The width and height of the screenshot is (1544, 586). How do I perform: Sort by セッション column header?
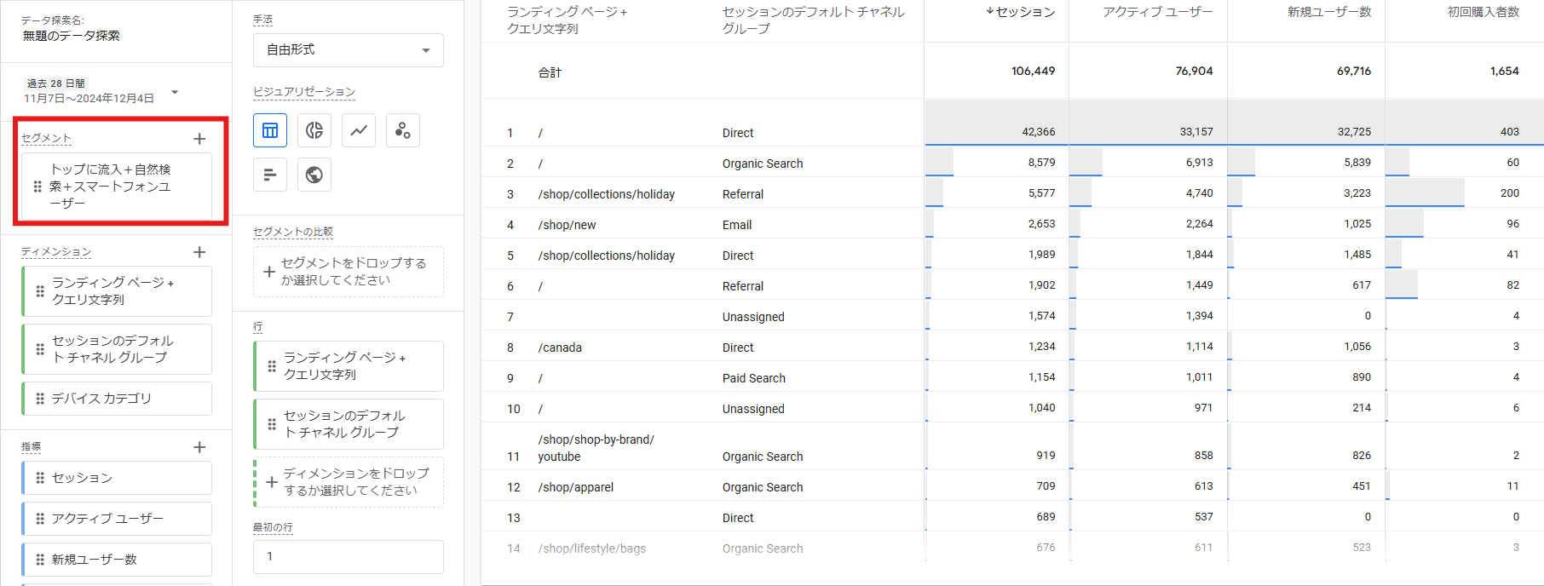coord(1024,12)
